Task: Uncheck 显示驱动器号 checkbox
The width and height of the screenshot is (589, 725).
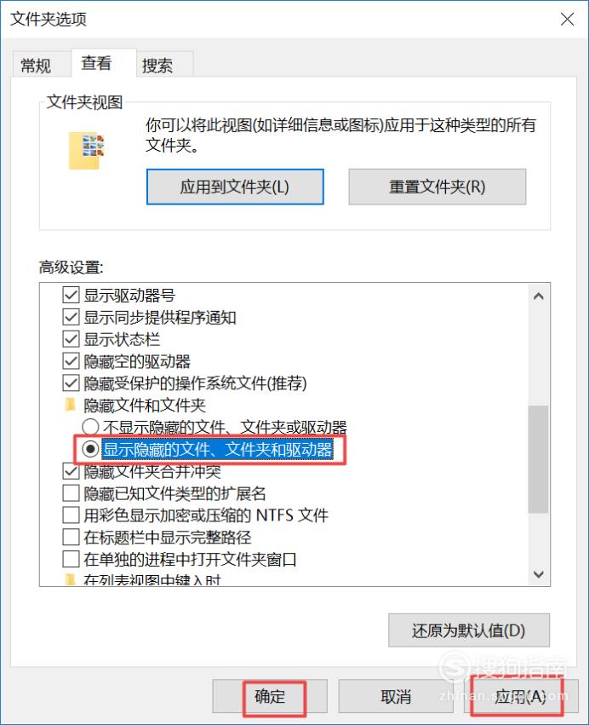Action: coord(71,295)
